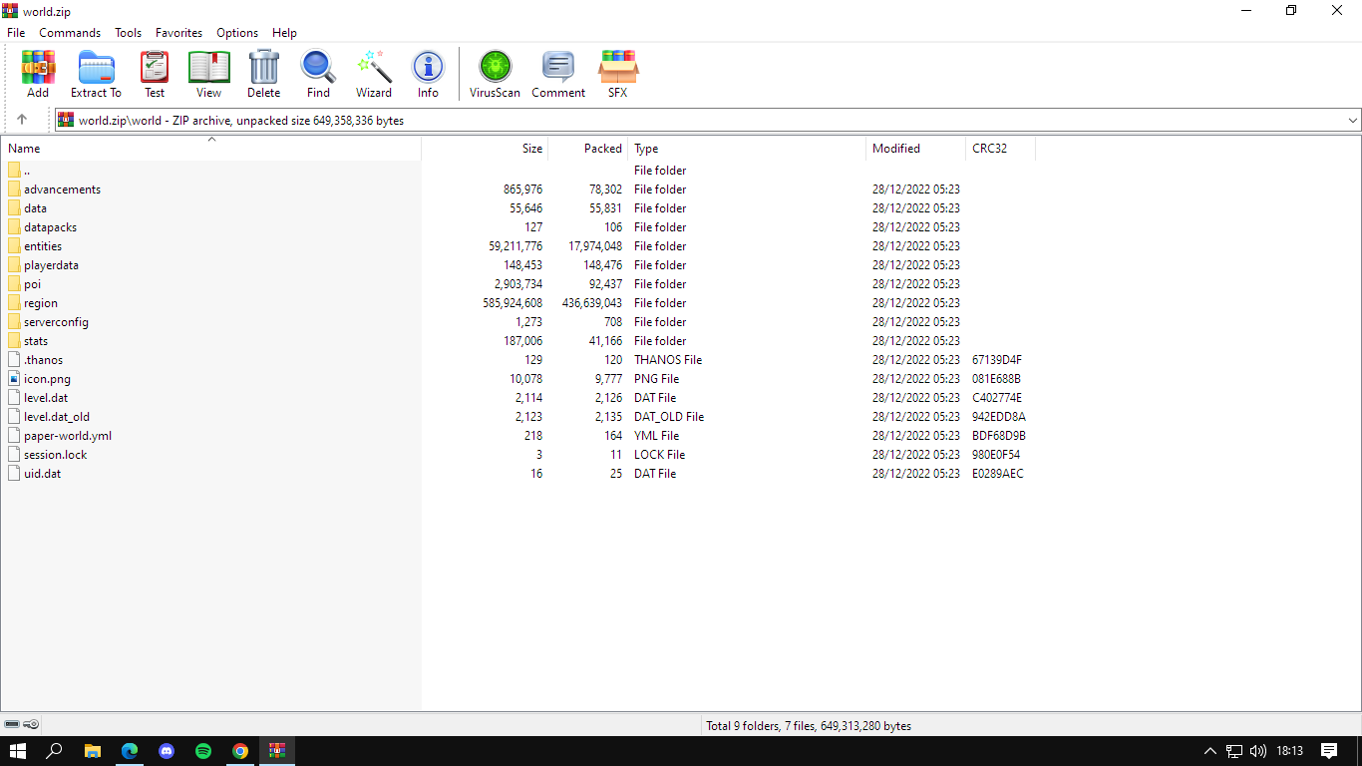Click the status bar total size text

pyautogui.click(x=809, y=726)
